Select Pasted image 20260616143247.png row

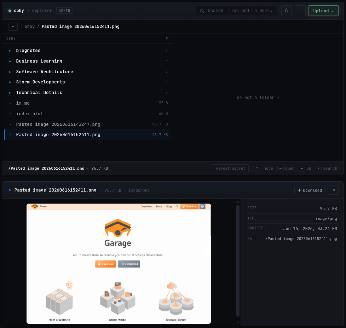[x=87, y=124]
